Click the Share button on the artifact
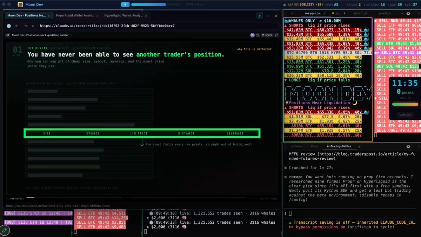This screenshot has width=421, height=237. (267, 35)
